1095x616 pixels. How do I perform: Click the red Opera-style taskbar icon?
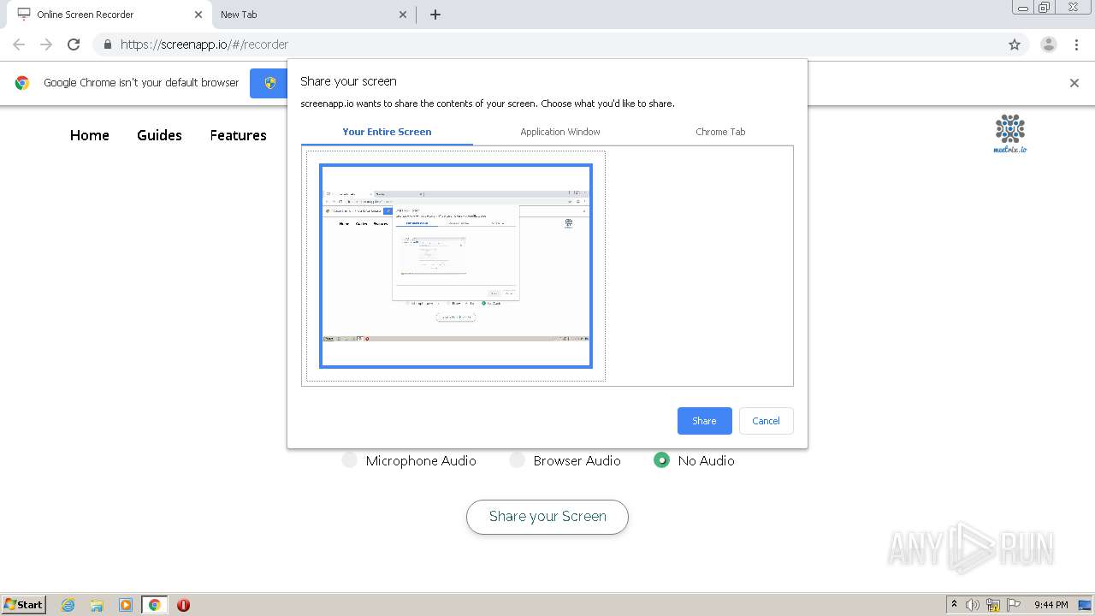(183, 605)
